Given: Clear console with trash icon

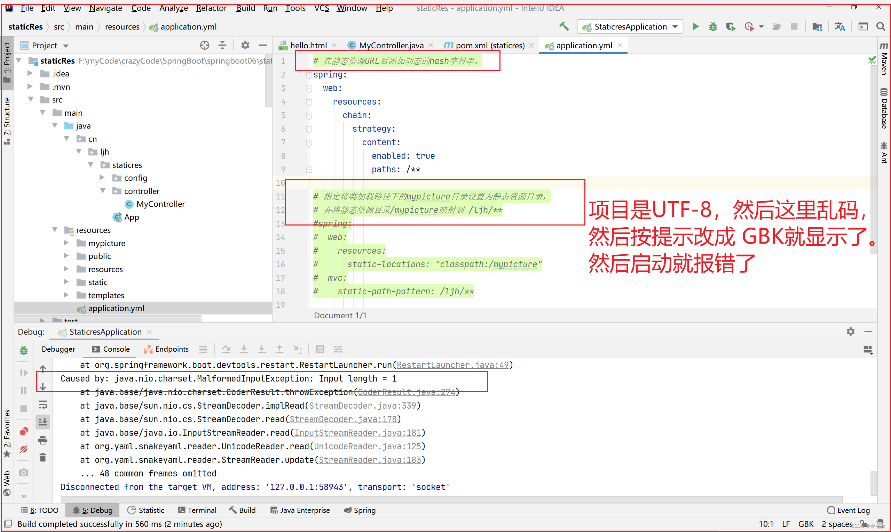Looking at the screenshot, I should [x=43, y=457].
